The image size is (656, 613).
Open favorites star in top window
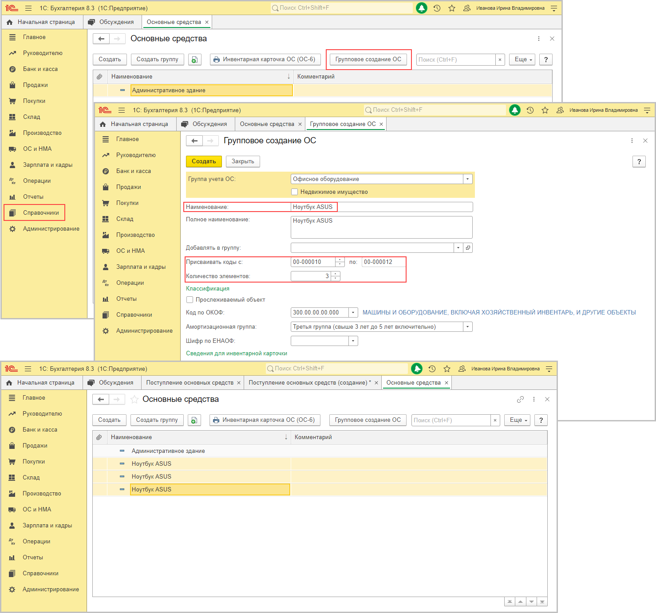tap(452, 8)
